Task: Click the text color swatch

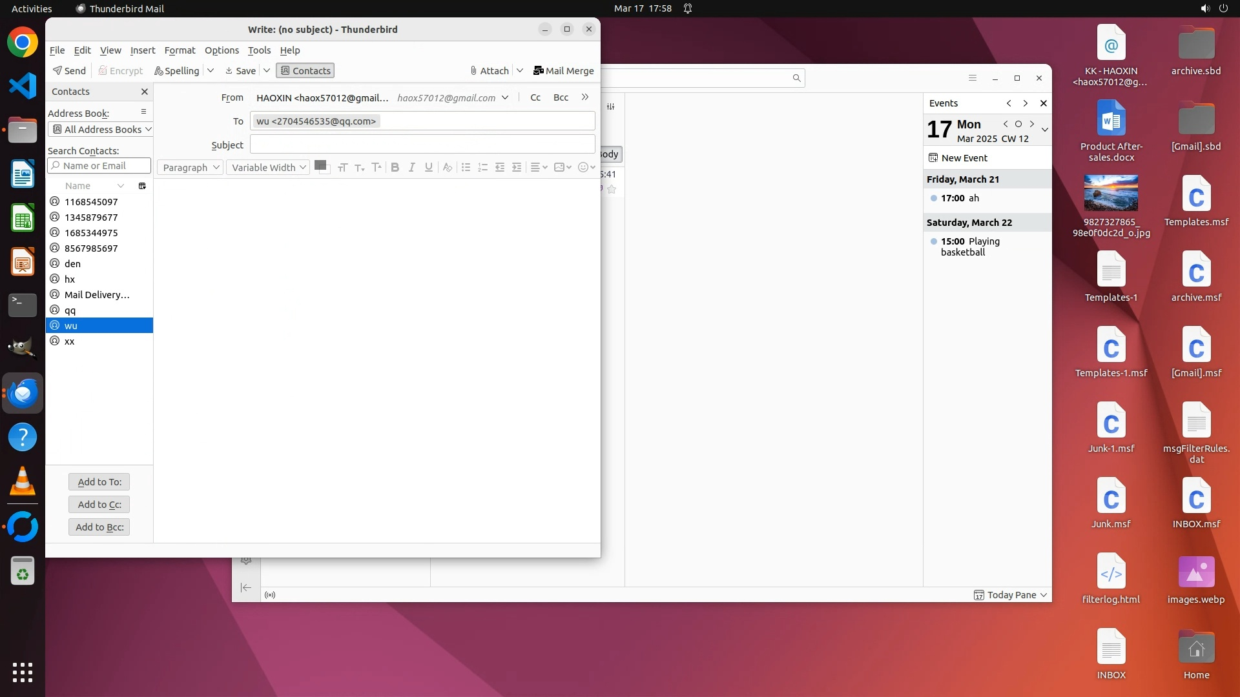Action: tap(320, 165)
